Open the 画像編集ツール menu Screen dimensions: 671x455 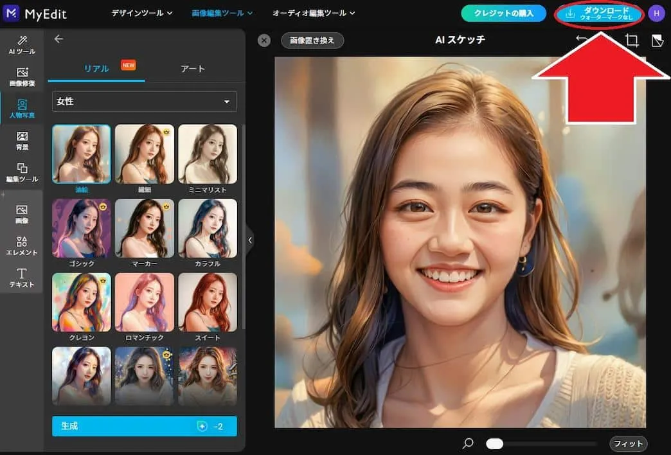tap(221, 13)
